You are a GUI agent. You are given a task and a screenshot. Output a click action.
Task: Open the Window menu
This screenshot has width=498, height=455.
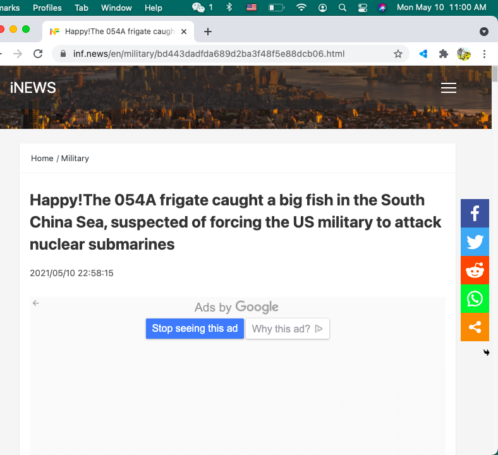(116, 8)
